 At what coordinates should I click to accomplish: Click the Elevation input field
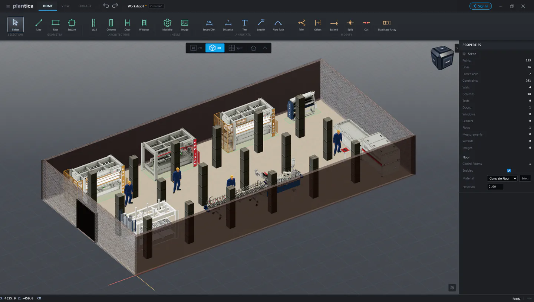pos(495,187)
